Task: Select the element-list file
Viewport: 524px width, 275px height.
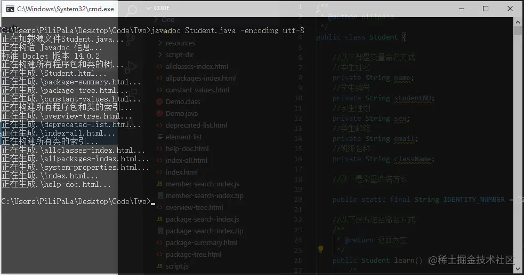Action: pos(180,137)
